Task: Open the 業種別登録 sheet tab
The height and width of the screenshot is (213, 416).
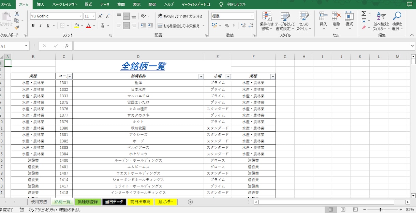Action: pyautogui.click(x=88, y=202)
